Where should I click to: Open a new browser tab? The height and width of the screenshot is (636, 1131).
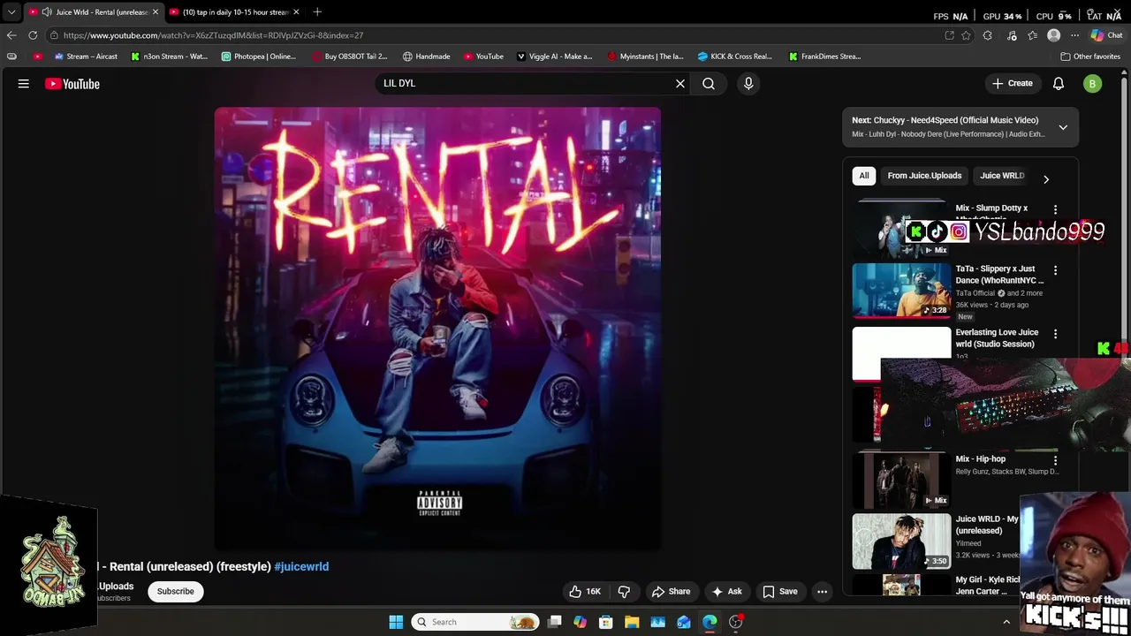pyautogui.click(x=317, y=11)
